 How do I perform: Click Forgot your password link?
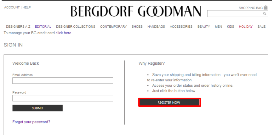[31, 122]
